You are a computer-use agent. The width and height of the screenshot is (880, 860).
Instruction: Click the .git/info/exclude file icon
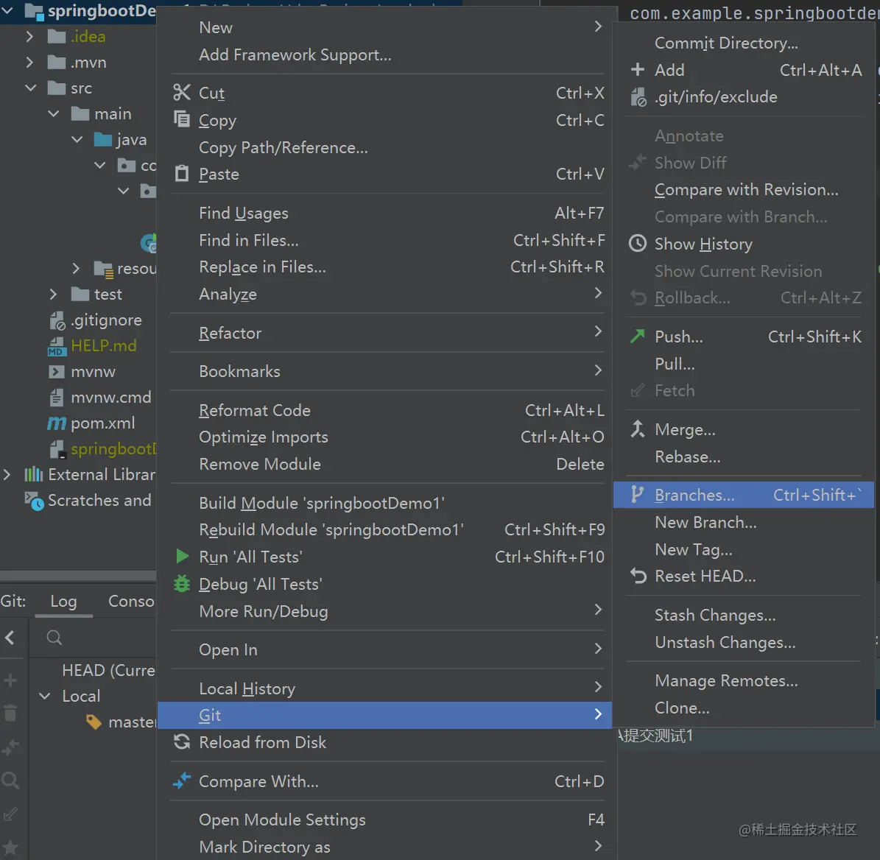coord(638,97)
